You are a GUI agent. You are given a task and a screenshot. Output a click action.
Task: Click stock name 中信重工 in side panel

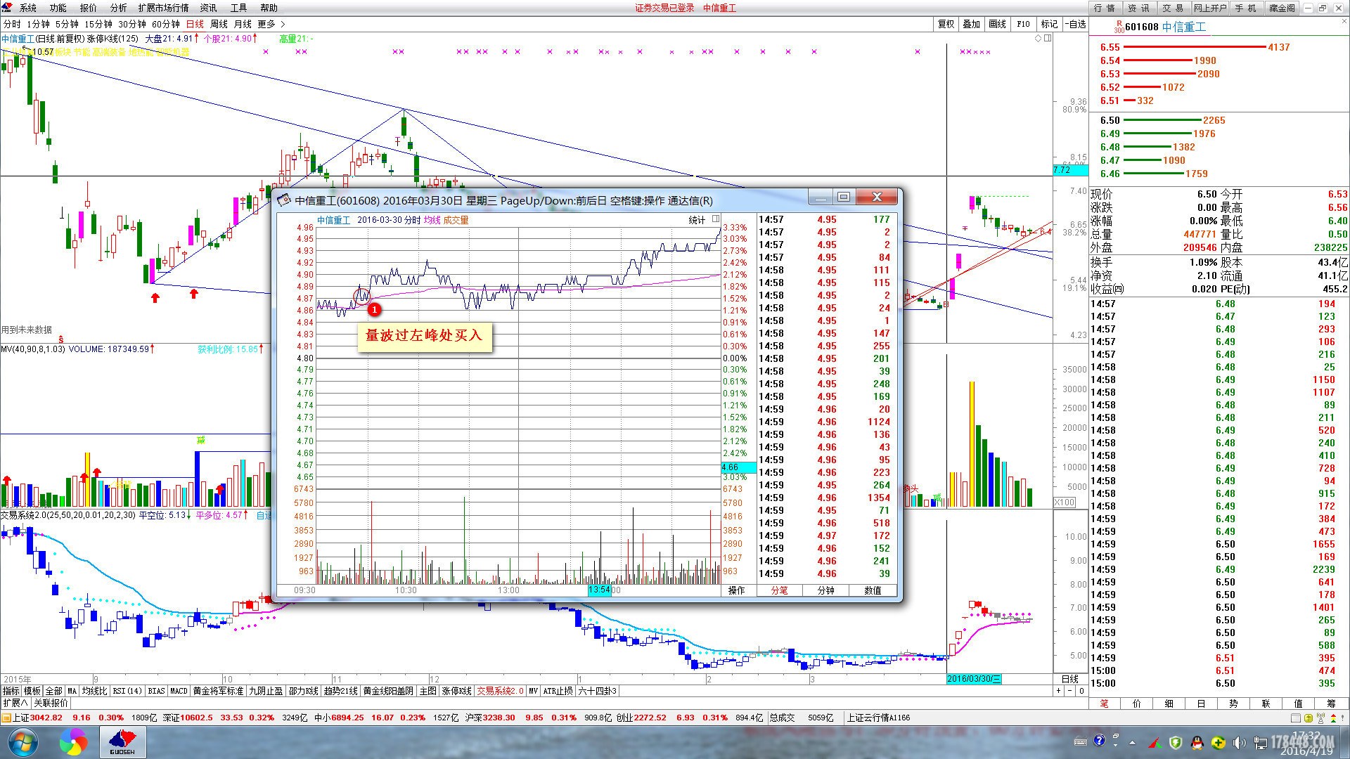(x=1183, y=27)
